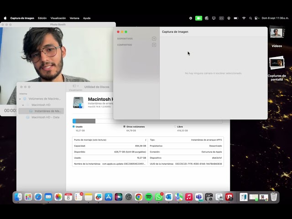This screenshot has height=219, width=292.
Task: Open Capturas de pantalla desktop stack
Action: tap(277, 68)
